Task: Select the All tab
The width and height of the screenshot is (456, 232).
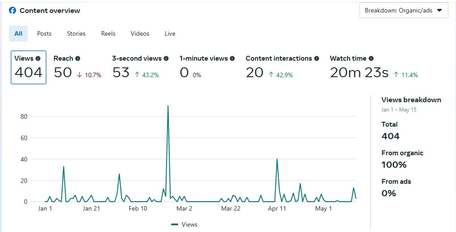Action: [x=18, y=33]
